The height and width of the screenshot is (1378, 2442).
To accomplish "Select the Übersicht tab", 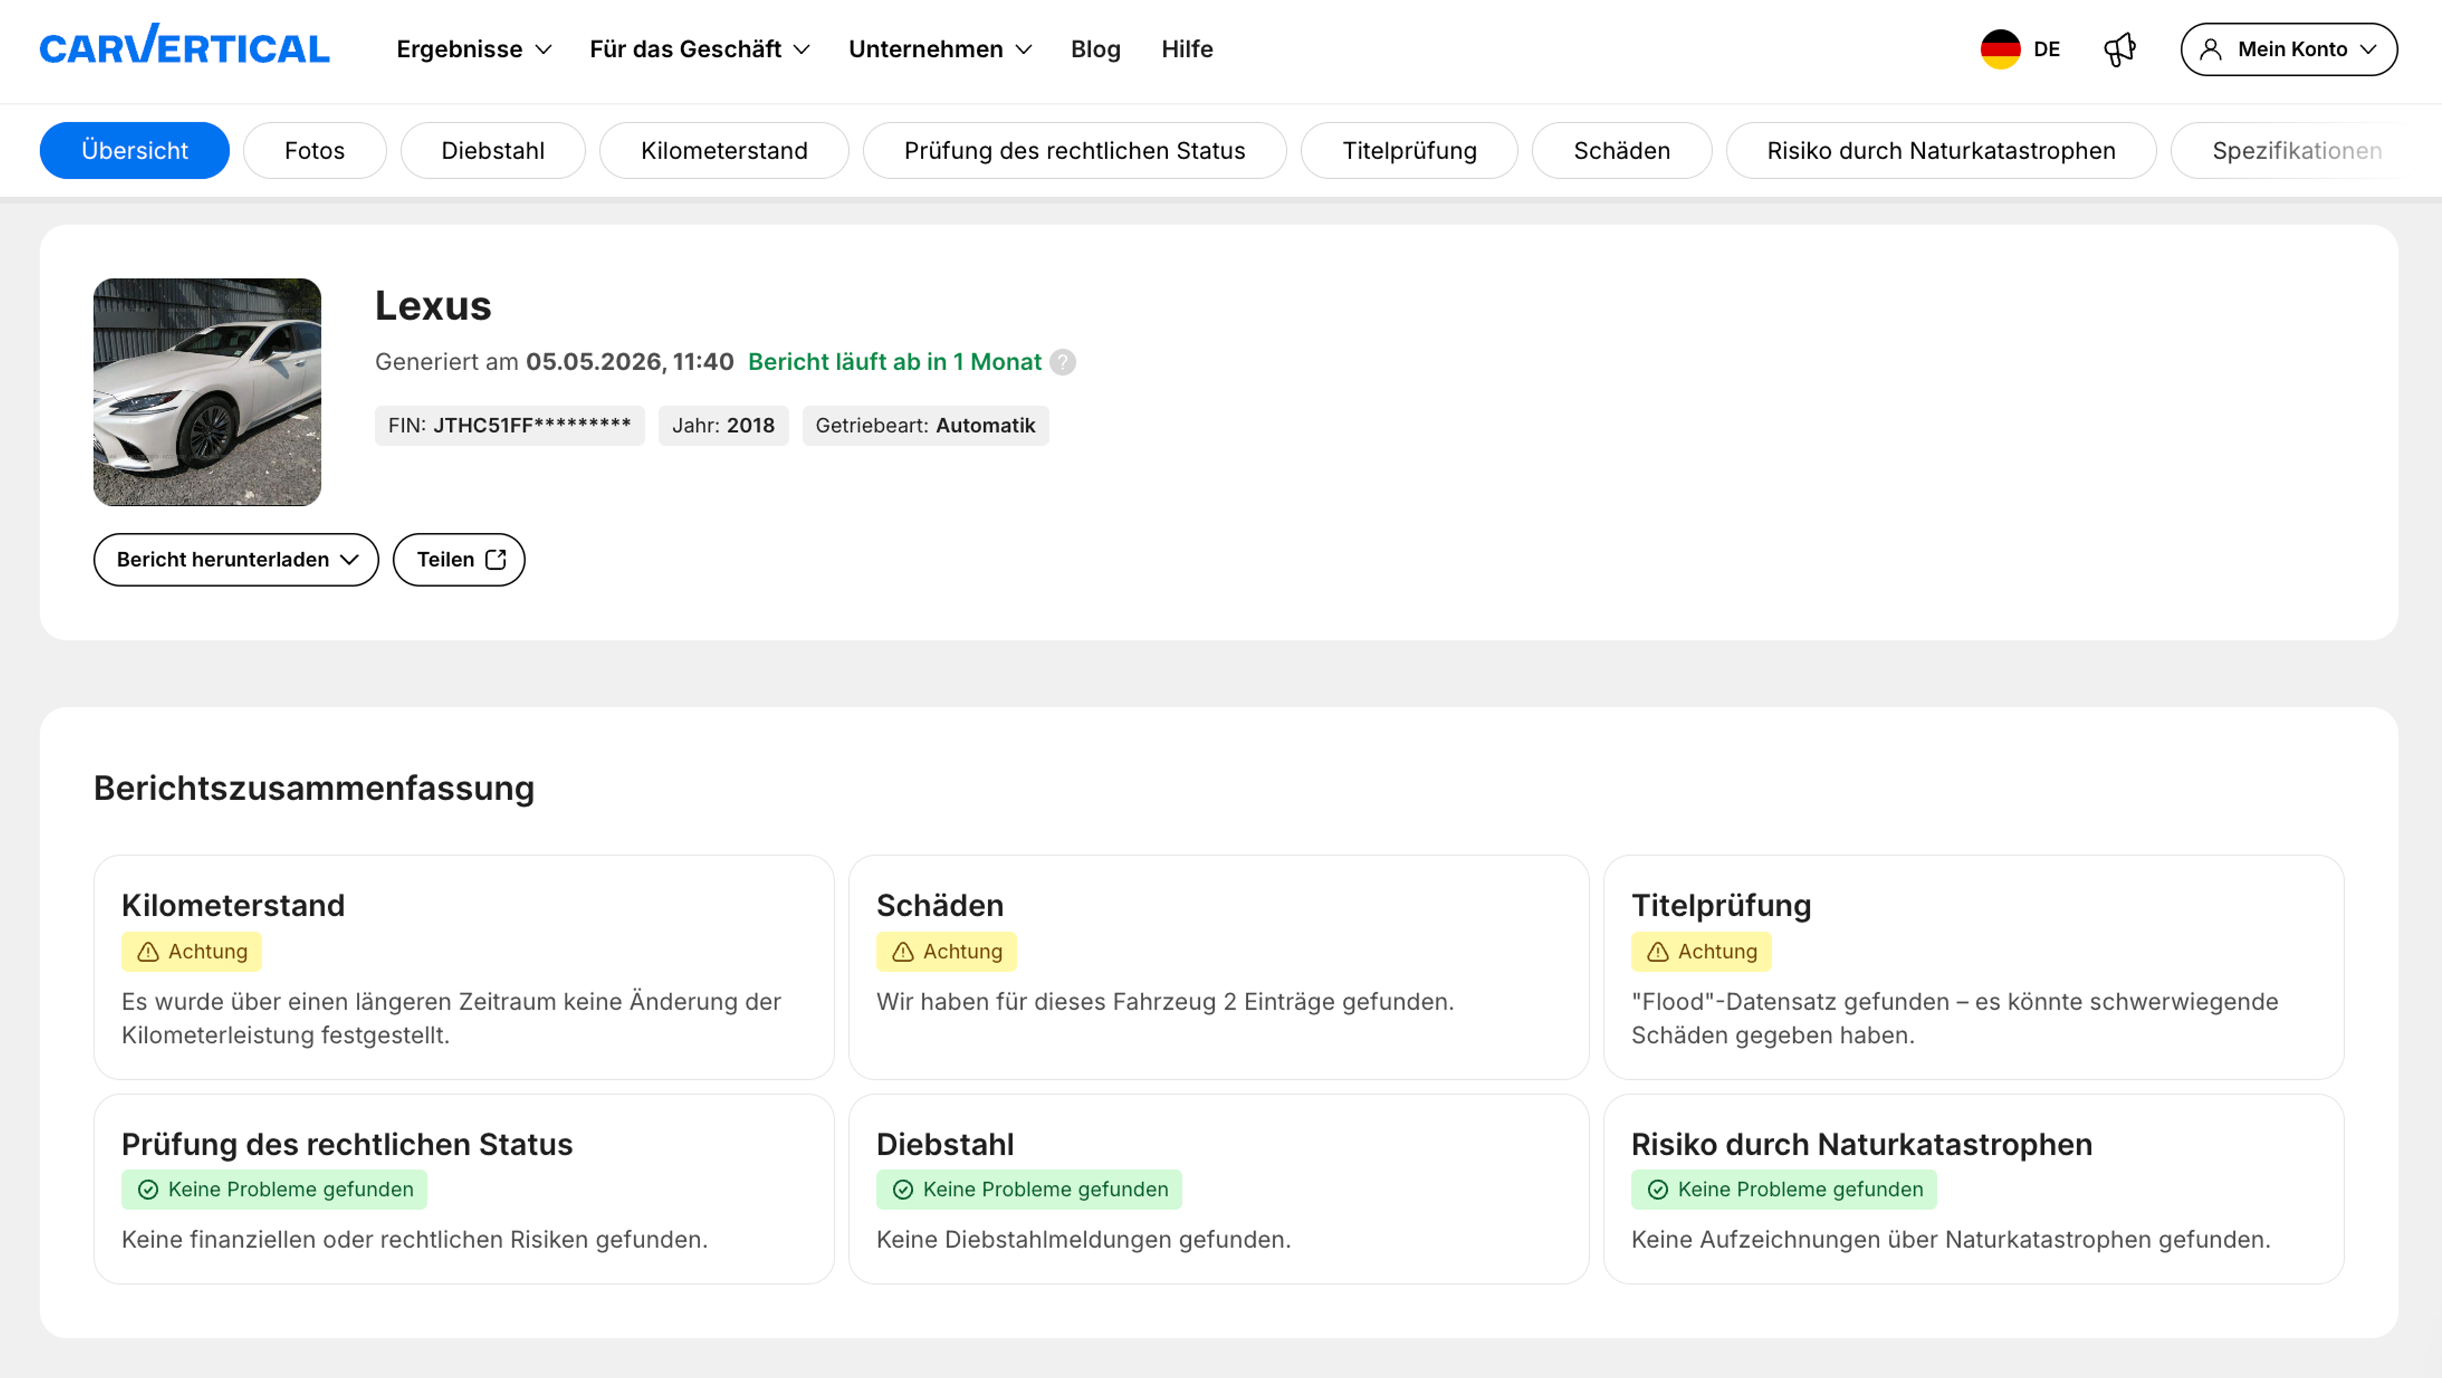I will coord(134,149).
